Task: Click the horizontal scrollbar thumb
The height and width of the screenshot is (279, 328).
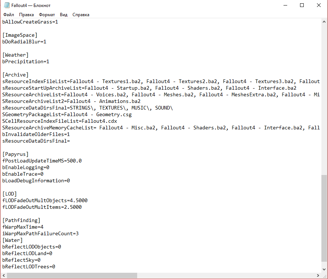Action: (x=72, y=275)
